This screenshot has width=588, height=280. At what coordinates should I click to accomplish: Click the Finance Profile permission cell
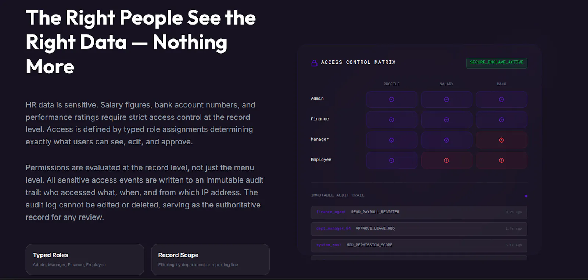point(391,120)
